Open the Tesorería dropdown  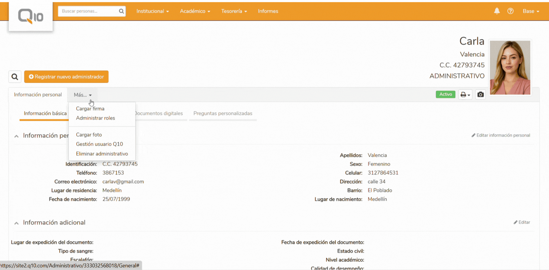tap(234, 11)
